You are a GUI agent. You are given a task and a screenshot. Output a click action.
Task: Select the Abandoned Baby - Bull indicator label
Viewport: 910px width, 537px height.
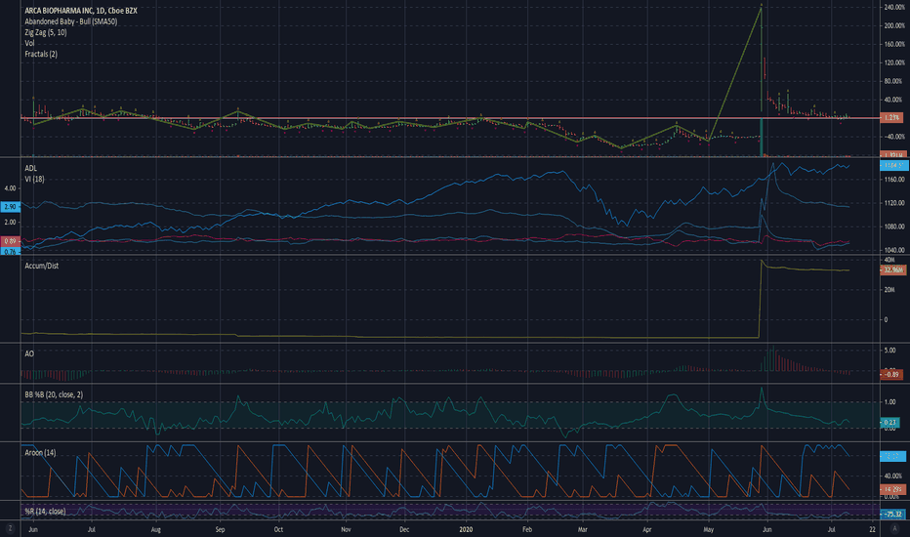(x=71, y=21)
